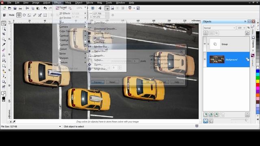This screenshot has height=146, width=260.
Task: Select the Eyedropper tool
Action: click(x=4, y=45)
